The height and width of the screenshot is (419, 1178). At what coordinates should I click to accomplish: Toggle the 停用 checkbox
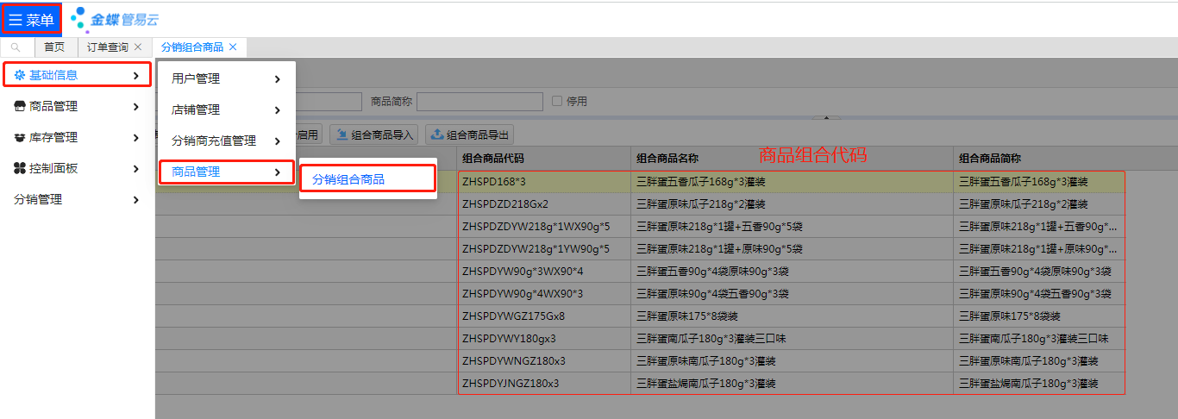[x=557, y=102]
